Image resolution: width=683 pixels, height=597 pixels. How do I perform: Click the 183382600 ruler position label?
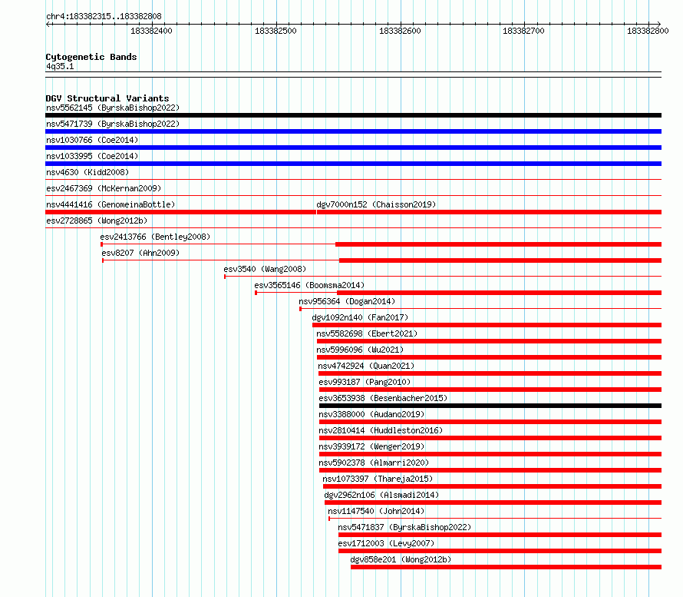(x=400, y=31)
